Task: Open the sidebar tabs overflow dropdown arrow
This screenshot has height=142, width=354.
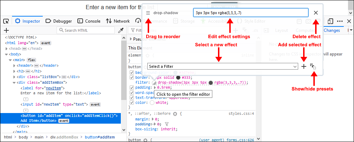Action: 351,30
